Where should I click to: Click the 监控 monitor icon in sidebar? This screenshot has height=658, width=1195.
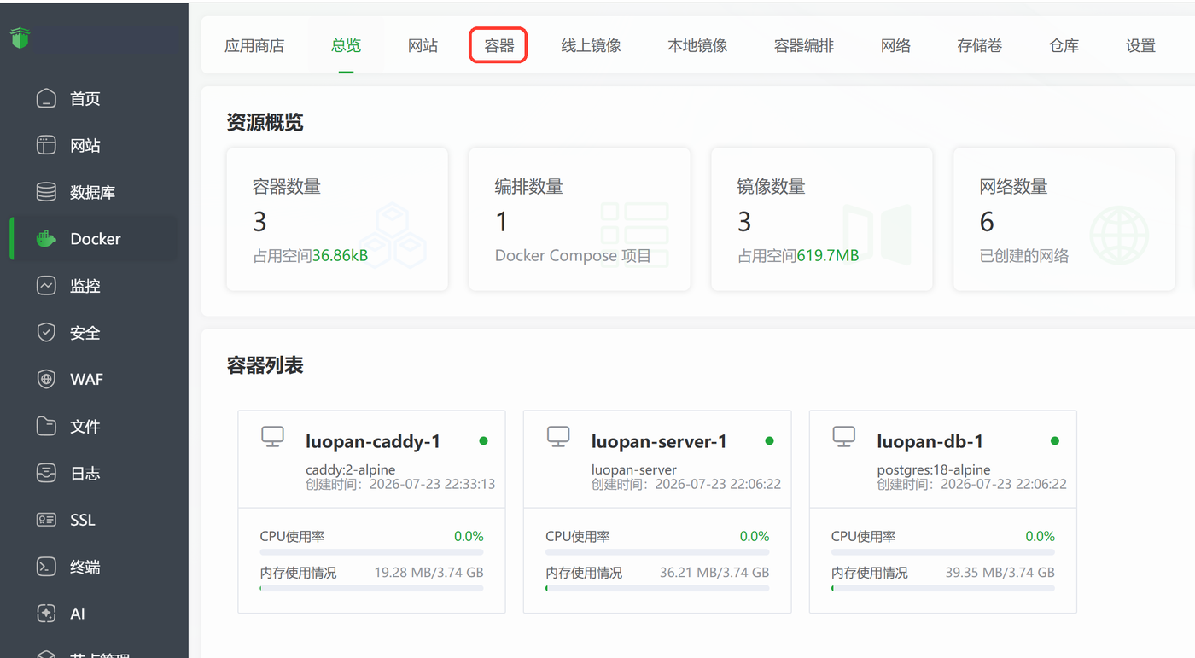click(46, 285)
